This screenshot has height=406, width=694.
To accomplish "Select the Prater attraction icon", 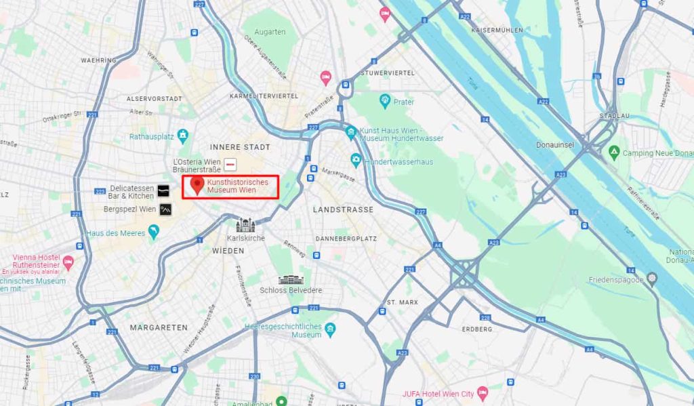I will coord(385,102).
